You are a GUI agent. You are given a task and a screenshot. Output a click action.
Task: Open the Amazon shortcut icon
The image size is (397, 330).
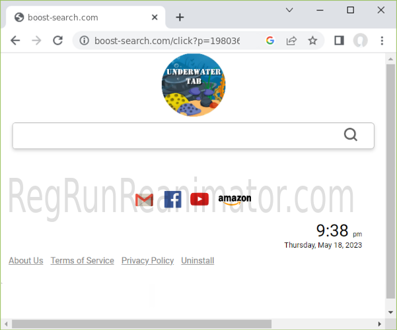click(235, 200)
